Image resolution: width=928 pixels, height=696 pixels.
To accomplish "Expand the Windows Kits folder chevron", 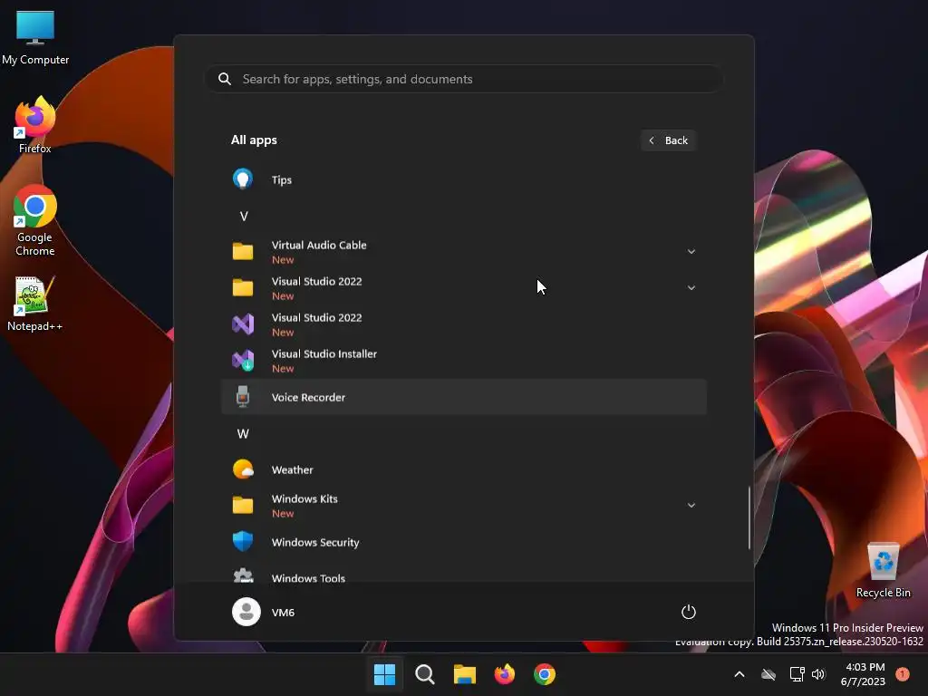I will point(691,506).
